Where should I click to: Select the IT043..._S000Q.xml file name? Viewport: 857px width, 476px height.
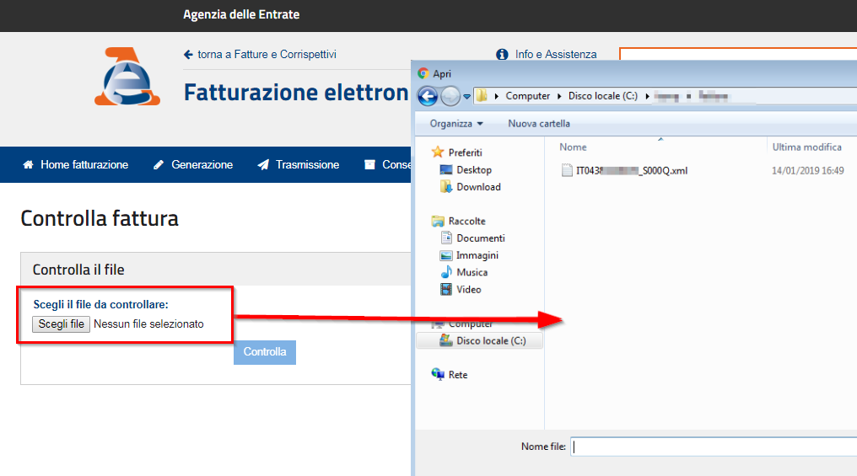click(x=631, y=171)
